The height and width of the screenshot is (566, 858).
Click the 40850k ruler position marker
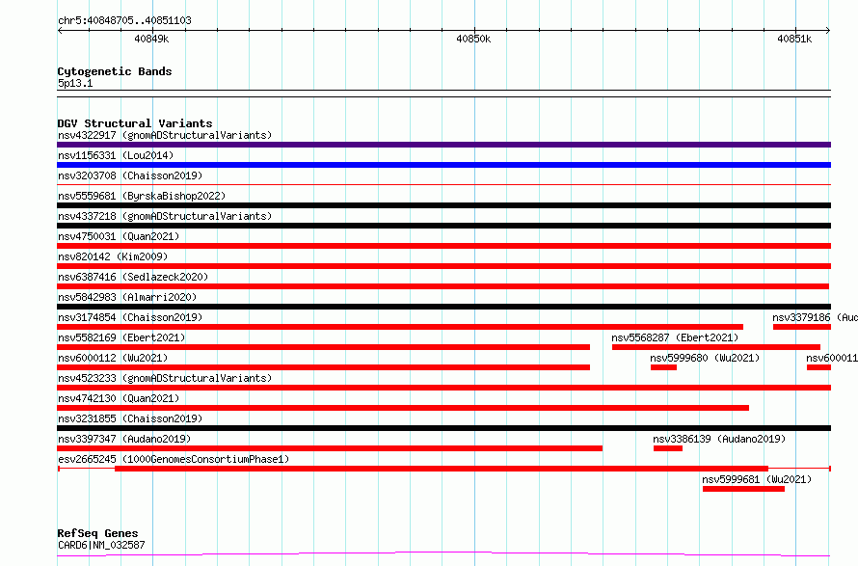pyautogui.click(x=472, y=40)
